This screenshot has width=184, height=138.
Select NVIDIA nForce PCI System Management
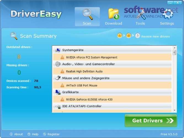pyautogui.click(x=112, y=57)
